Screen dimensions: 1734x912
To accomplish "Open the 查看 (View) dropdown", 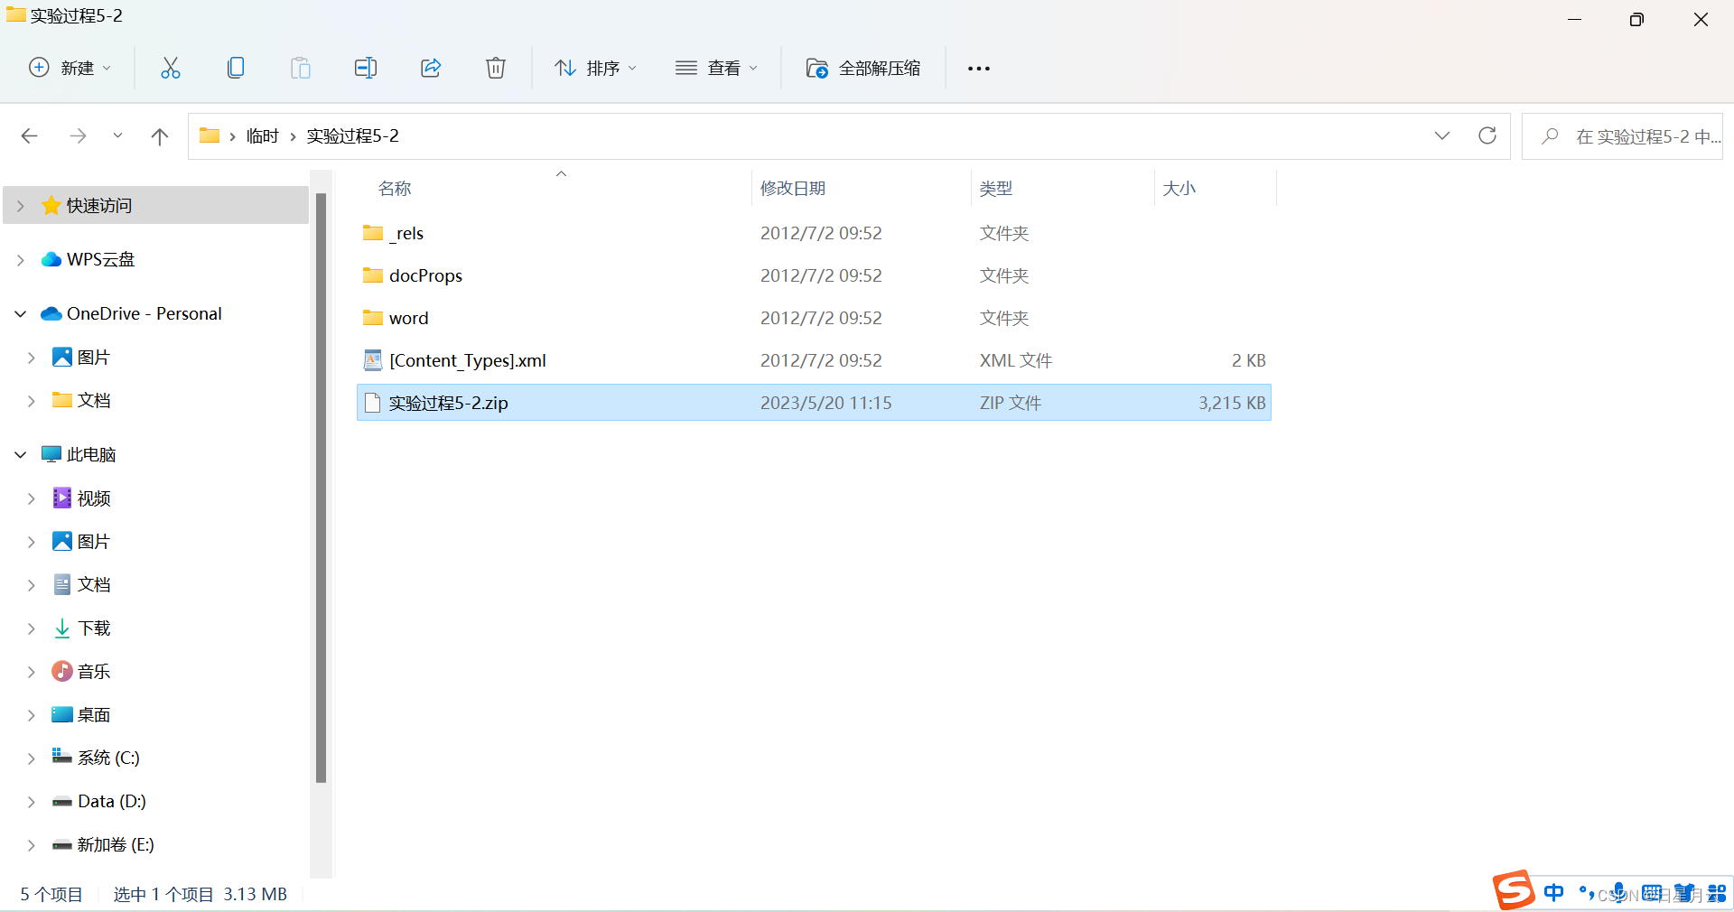I will 717,68.
